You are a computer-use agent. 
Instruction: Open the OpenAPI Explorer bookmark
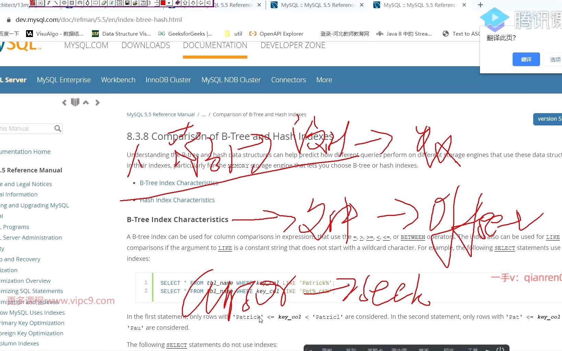(276, 34)
